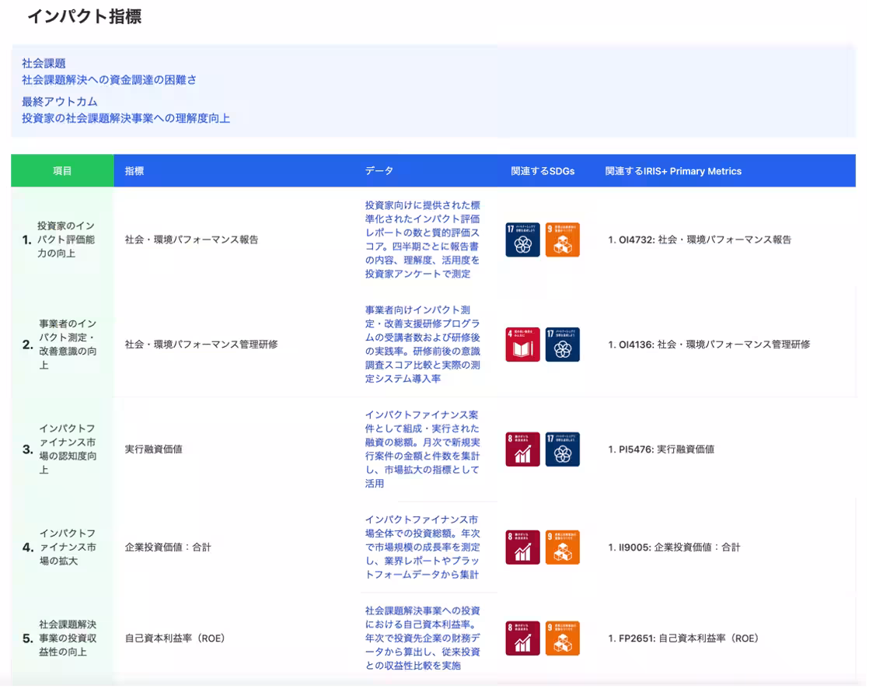The width and height of the screenshot is (869, 689).
Task: Select the SDG 17 icon in row 3
Action: (563, 449)
